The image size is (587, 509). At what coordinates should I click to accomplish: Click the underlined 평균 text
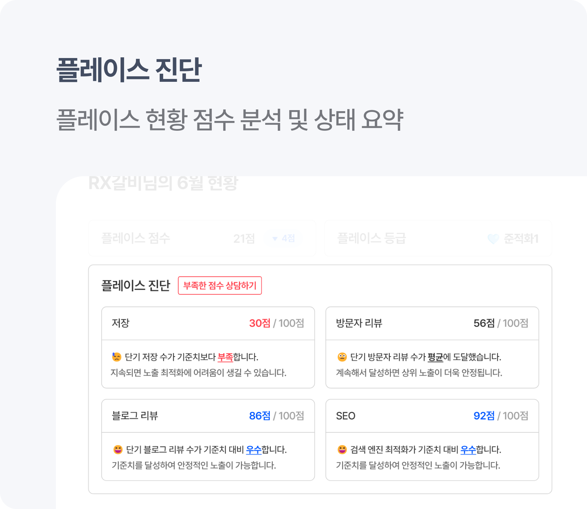(x=435, y=357)
